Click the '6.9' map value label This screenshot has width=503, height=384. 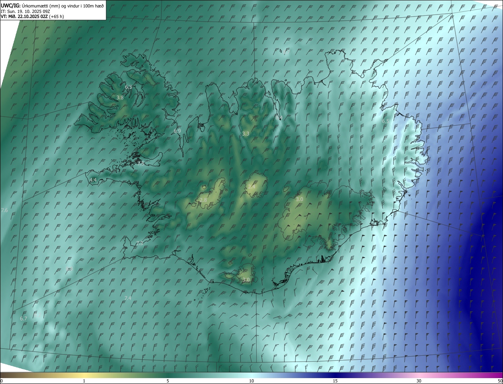pyautogui.click(x=177, y=131)
